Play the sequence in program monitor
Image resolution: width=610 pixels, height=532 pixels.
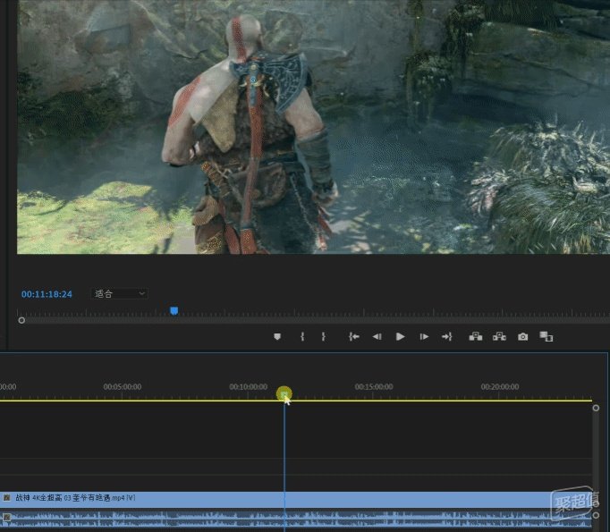coord(400,337)
